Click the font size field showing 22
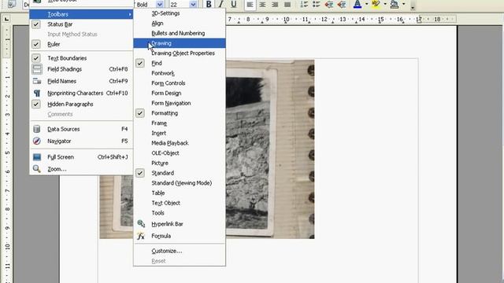 coord(180,5)
